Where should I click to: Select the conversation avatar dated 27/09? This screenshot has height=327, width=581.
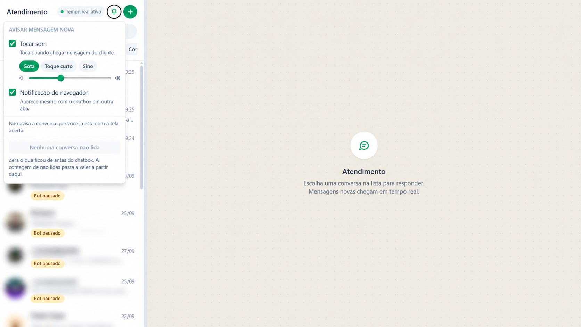(x=15, y=255)
